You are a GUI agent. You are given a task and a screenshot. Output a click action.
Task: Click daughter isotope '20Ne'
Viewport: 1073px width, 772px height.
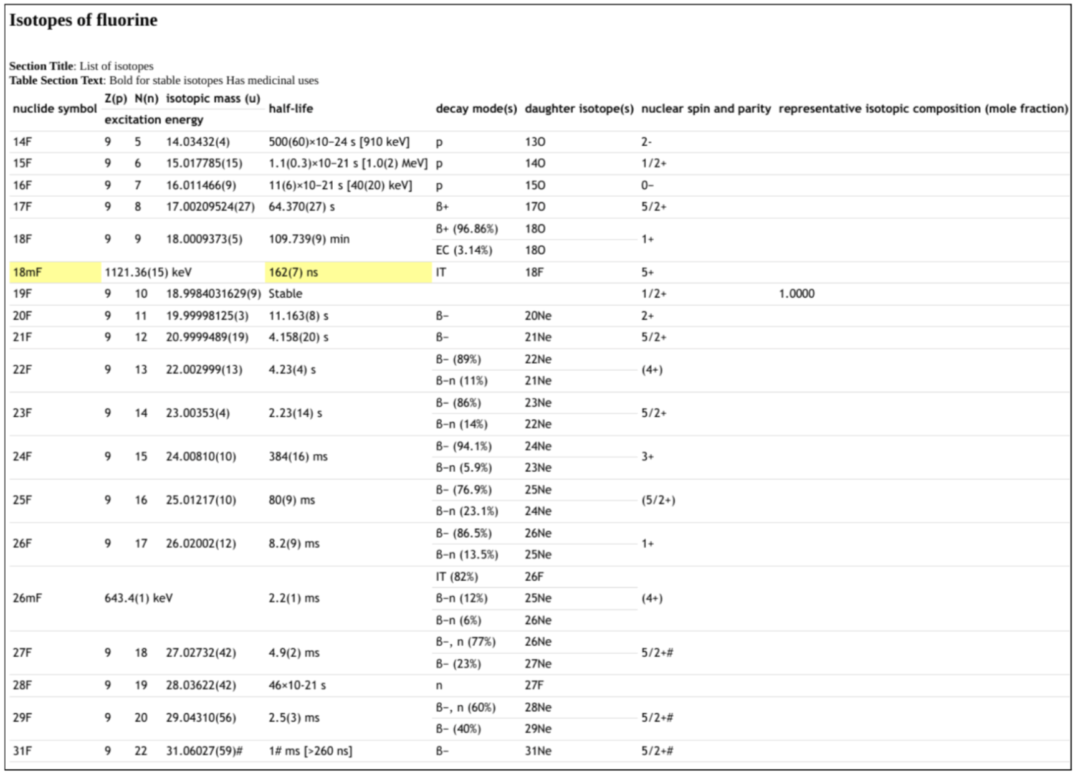[538, 316]
